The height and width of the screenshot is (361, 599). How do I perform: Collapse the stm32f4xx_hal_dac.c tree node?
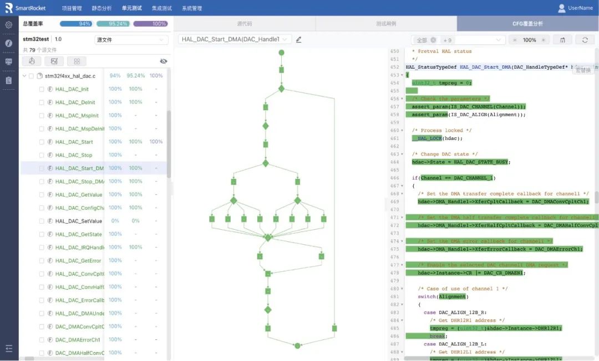(x=24, y=76)
